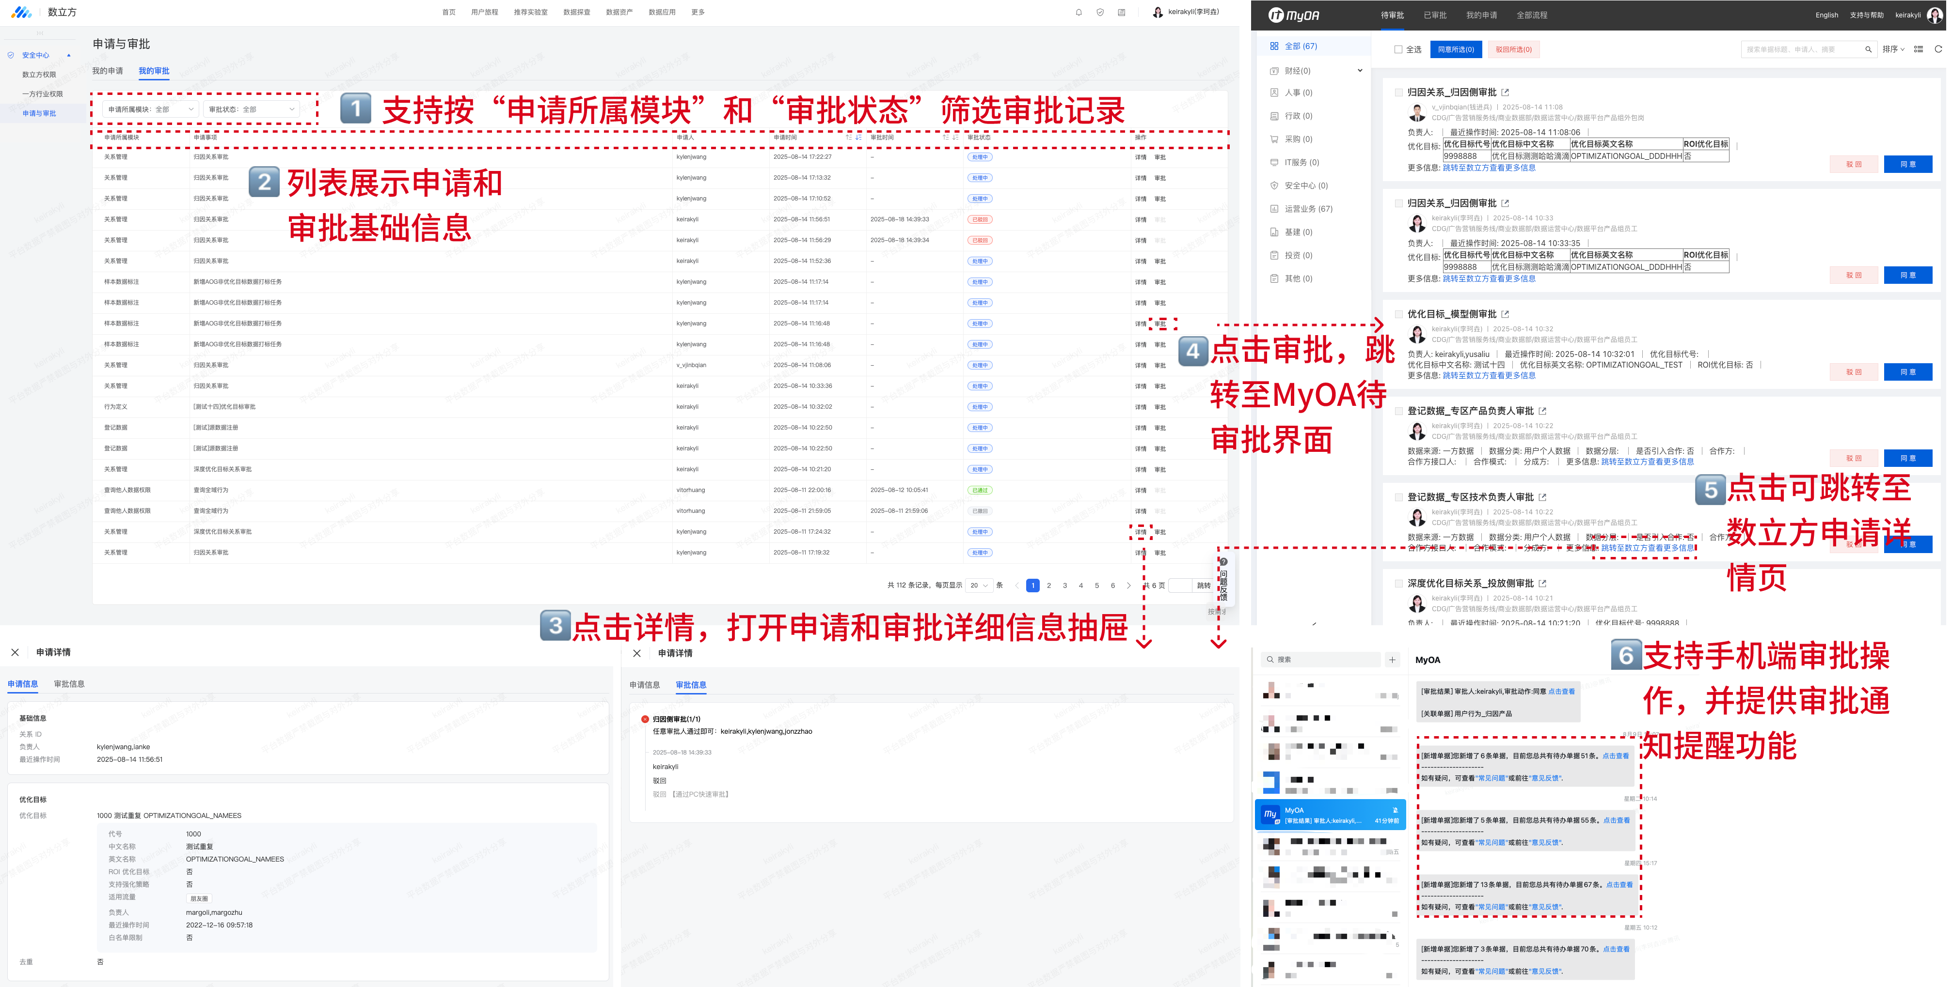This screenshot has width=1952, height=987.
Task: Click plus icon beside chat search
Action: (1392, 660)
